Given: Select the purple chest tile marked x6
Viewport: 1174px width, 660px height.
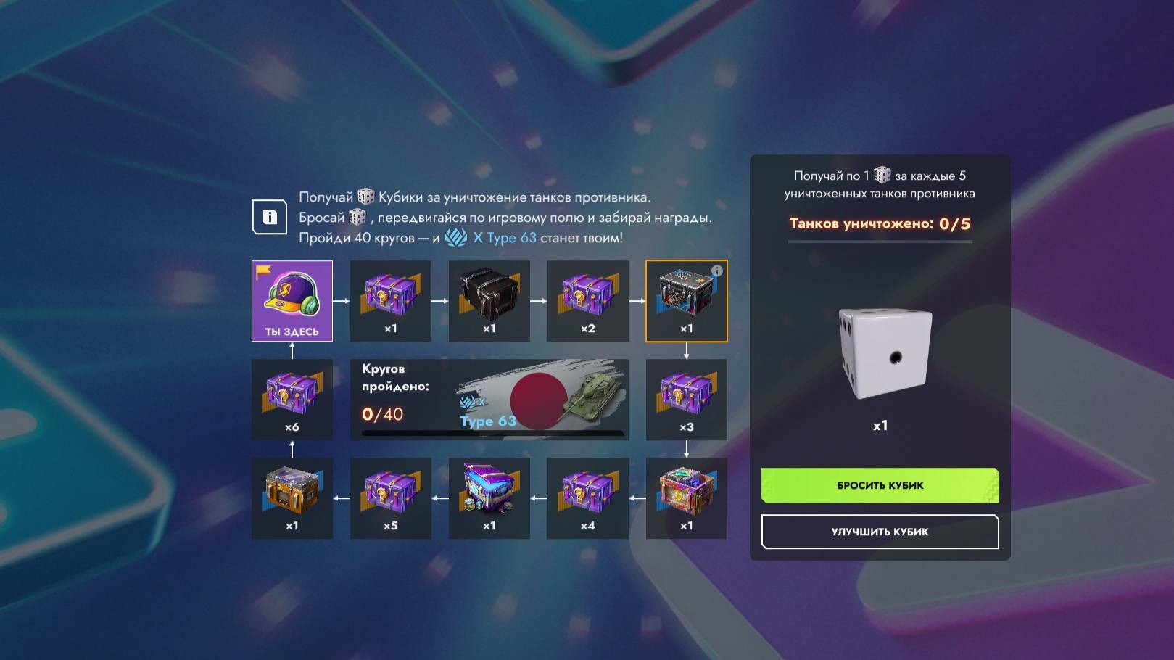Looking at the screenshot, I should pyautogui.click(x=292, y=400).
